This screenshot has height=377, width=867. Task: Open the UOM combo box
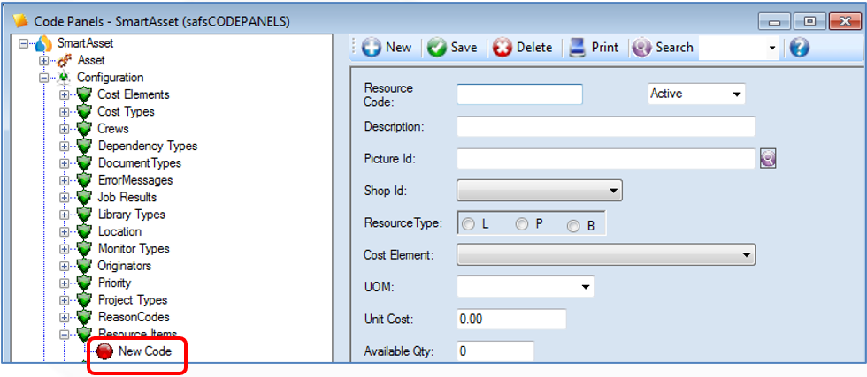(x=526, y=286)
